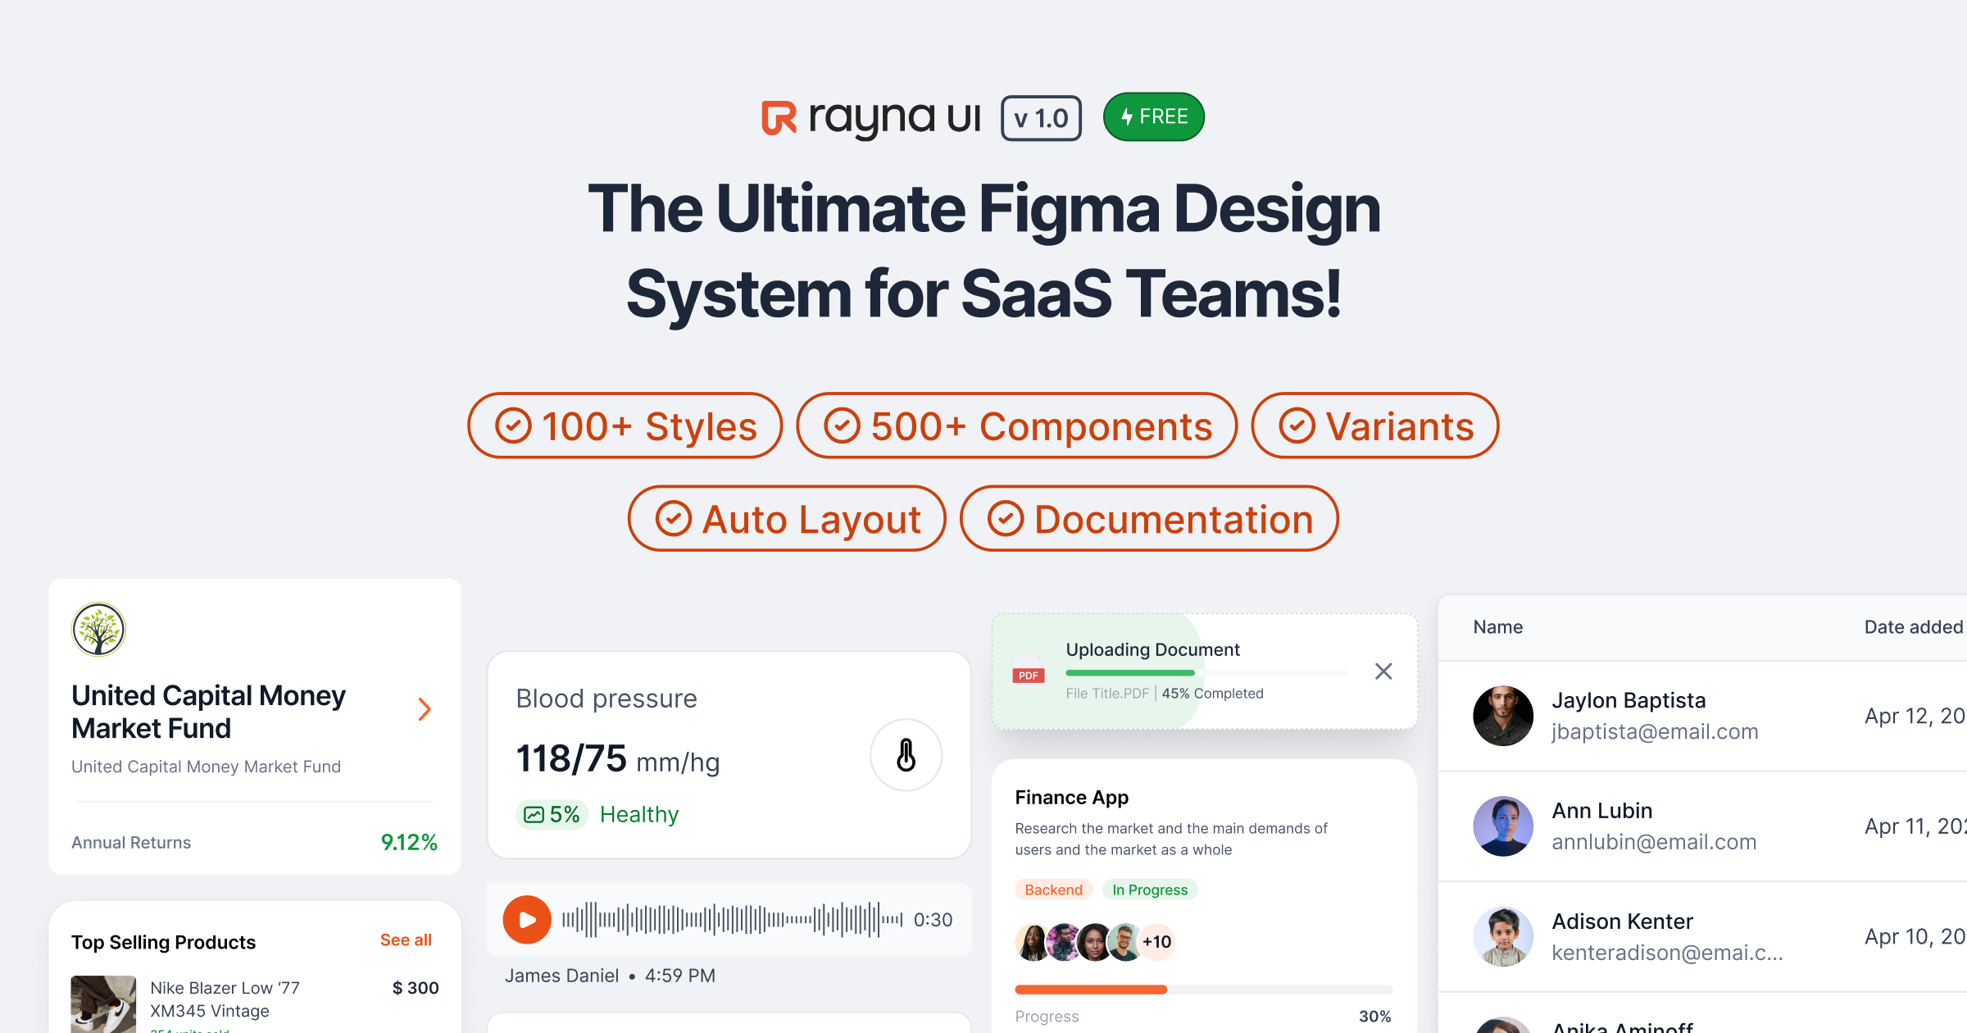Click the Backend tag in Finance App
This screenshot has width=1967, height=1033.
tap(1053, 890)
